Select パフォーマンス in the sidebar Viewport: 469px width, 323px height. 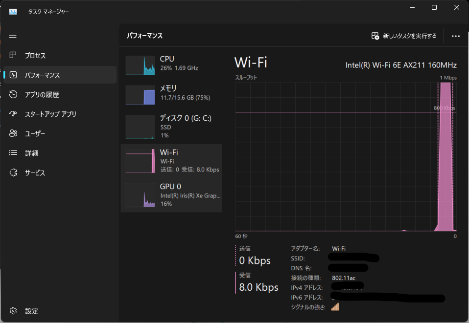60,75
